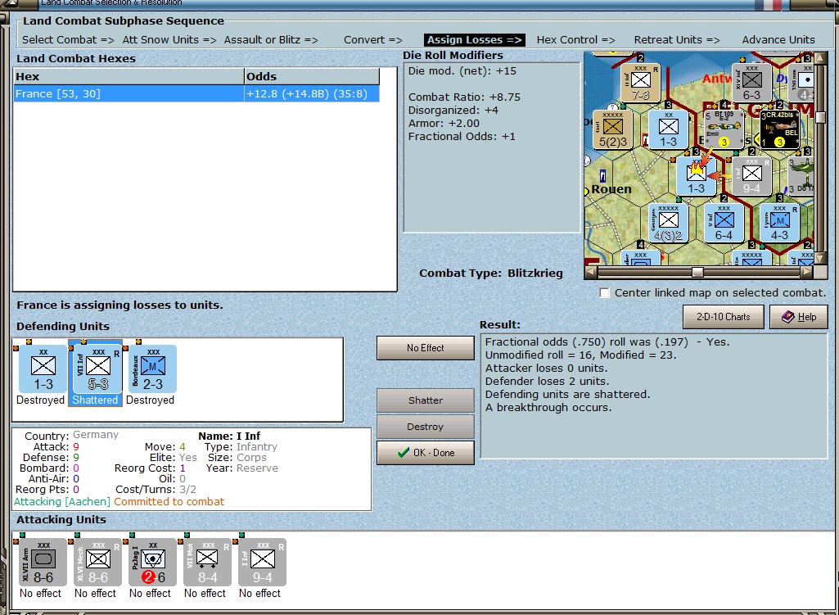Click the No Effect button
The height and width of the screenshot is (615, 839).
click(426, 348)
